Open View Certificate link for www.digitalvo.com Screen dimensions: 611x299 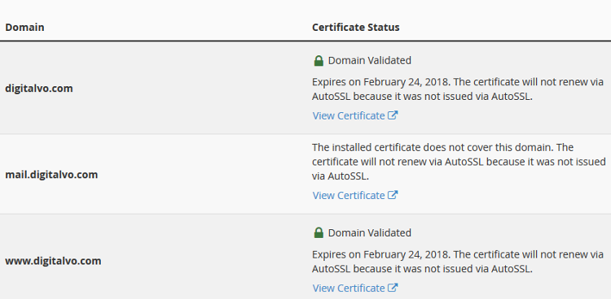pos(355,288)
